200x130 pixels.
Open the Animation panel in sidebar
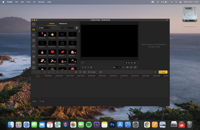pyautogui.click(x=34, y=57)
